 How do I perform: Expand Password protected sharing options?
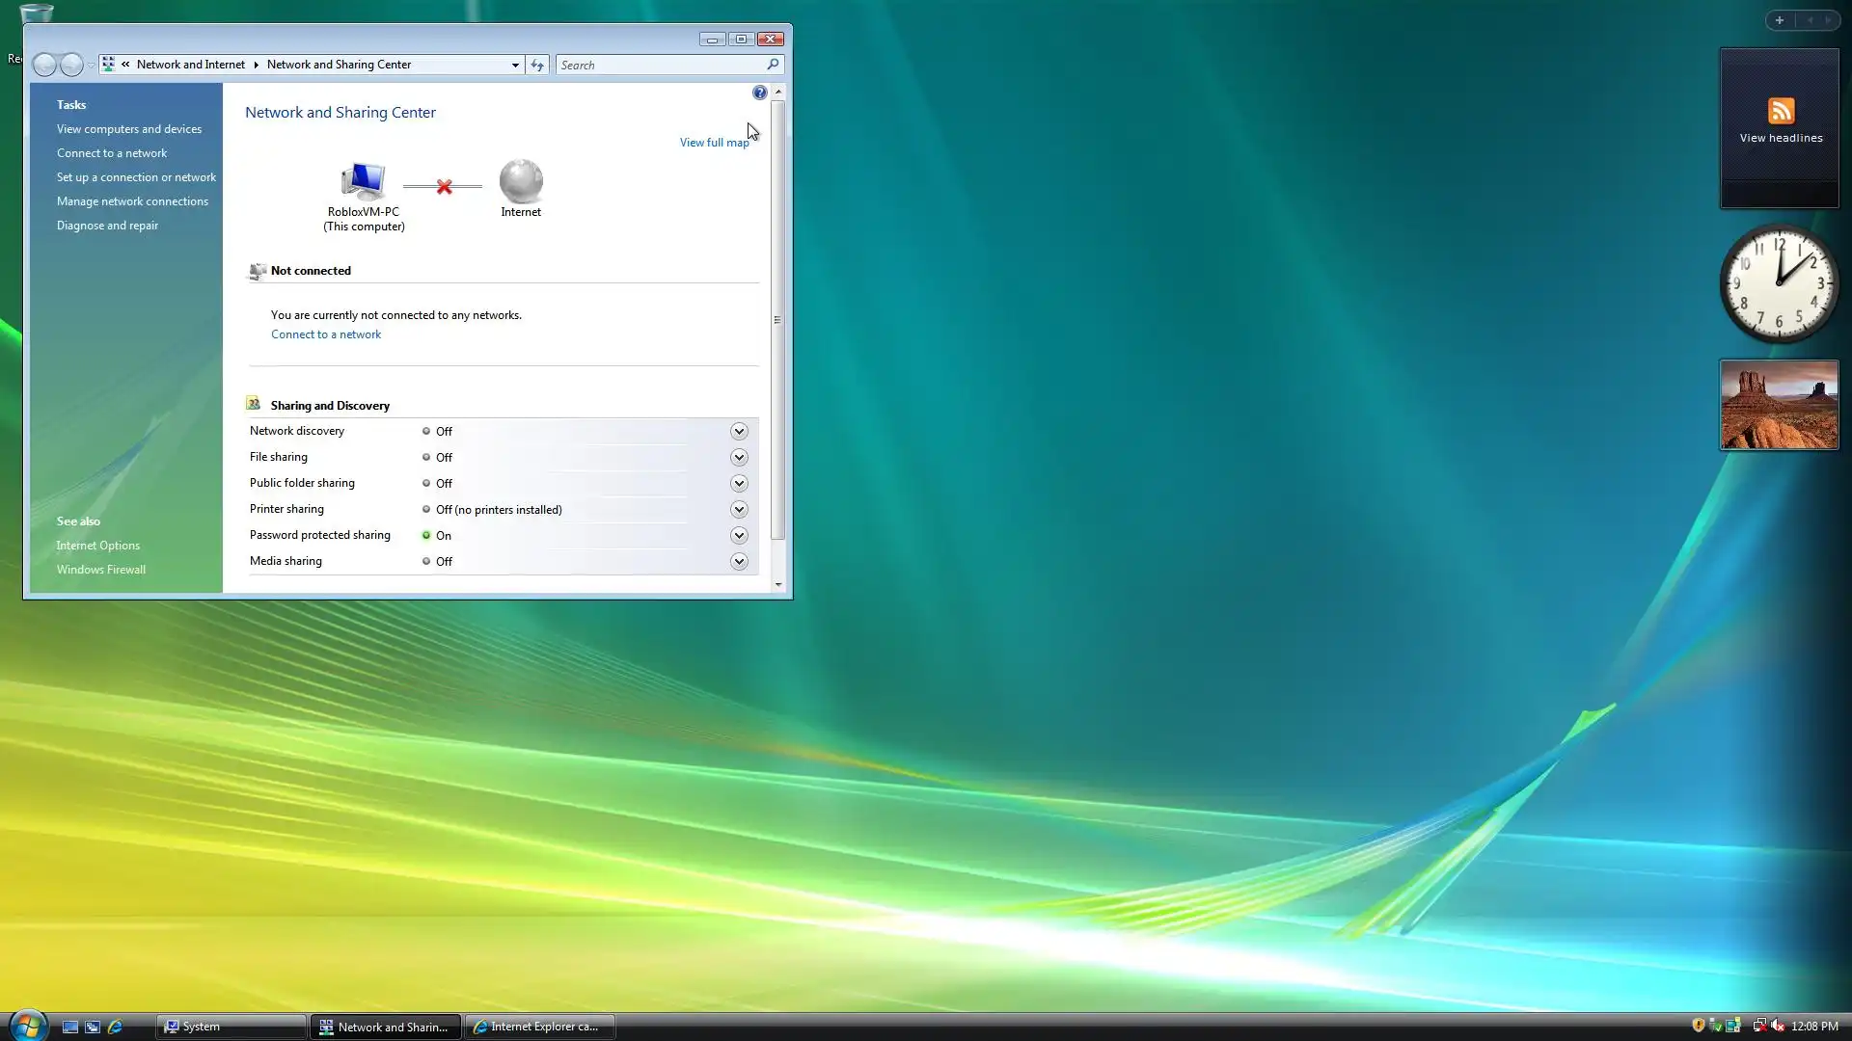pos(739,535)
